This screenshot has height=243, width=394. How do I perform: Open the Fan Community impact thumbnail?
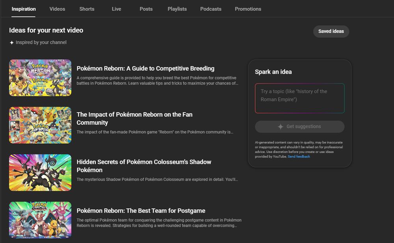tap(40, 125)
